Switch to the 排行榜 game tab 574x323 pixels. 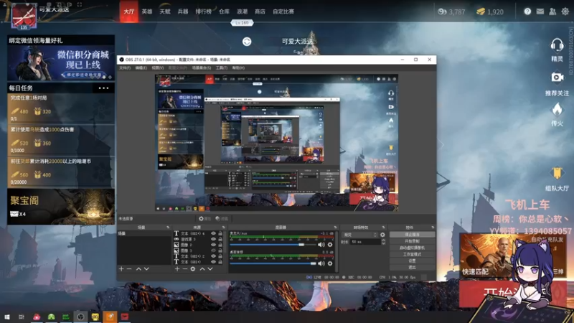(203, 11)
